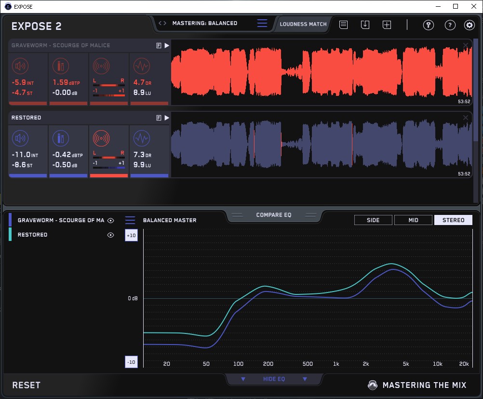Hide the Graveworm EQ curve with eye icon
The height and width of the screenshot is (399, 483).
click(110, 220)
